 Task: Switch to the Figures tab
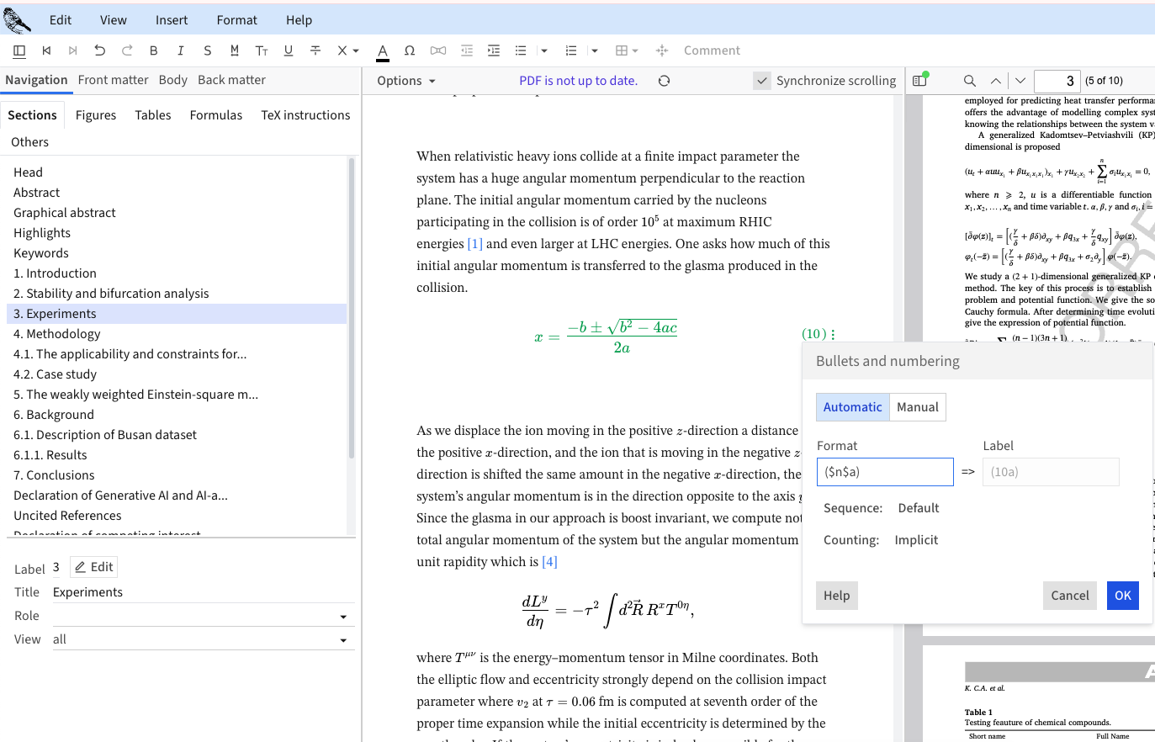[96, 115]
